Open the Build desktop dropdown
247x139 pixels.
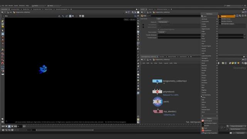(39, 6)
